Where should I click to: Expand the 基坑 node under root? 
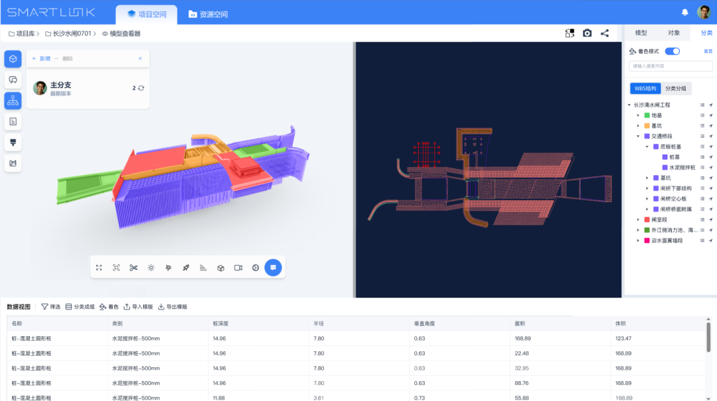point(639,126)
